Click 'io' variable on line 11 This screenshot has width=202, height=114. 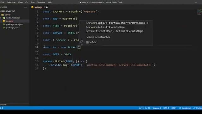[x=54, y=47]
